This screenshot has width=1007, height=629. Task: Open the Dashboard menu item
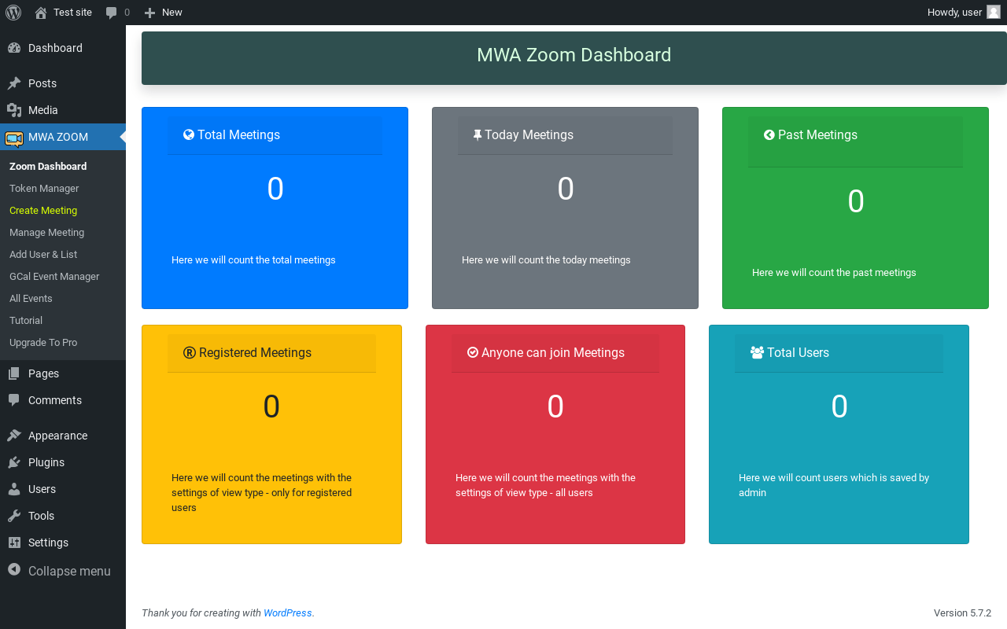[63, 48]
